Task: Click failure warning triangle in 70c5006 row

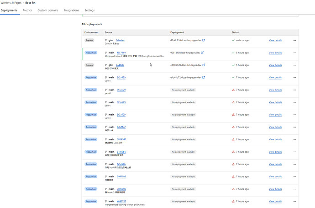Action: pos(233,189)
